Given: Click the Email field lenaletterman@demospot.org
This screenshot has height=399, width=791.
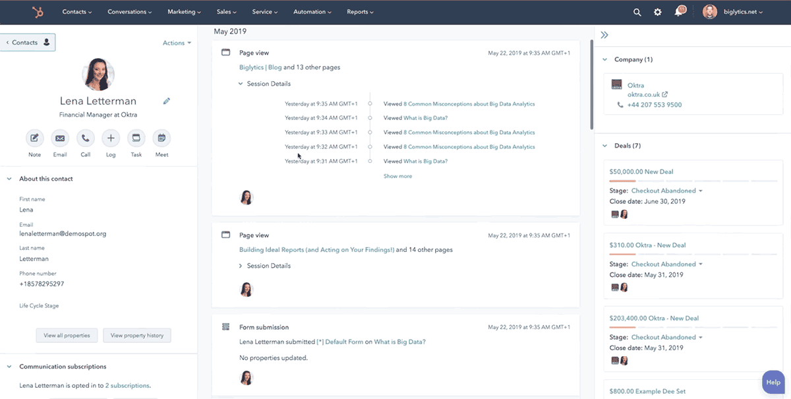Looking at the screenshot, I should (63, 233).
